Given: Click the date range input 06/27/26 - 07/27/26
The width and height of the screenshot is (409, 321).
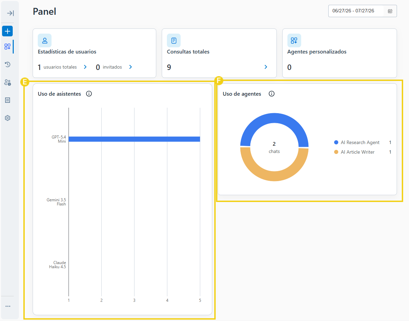Looking at the screenshot, I should (x=362, y=11).
